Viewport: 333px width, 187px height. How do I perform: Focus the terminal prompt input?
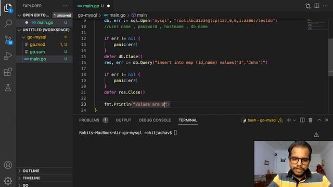pos(175,133)
